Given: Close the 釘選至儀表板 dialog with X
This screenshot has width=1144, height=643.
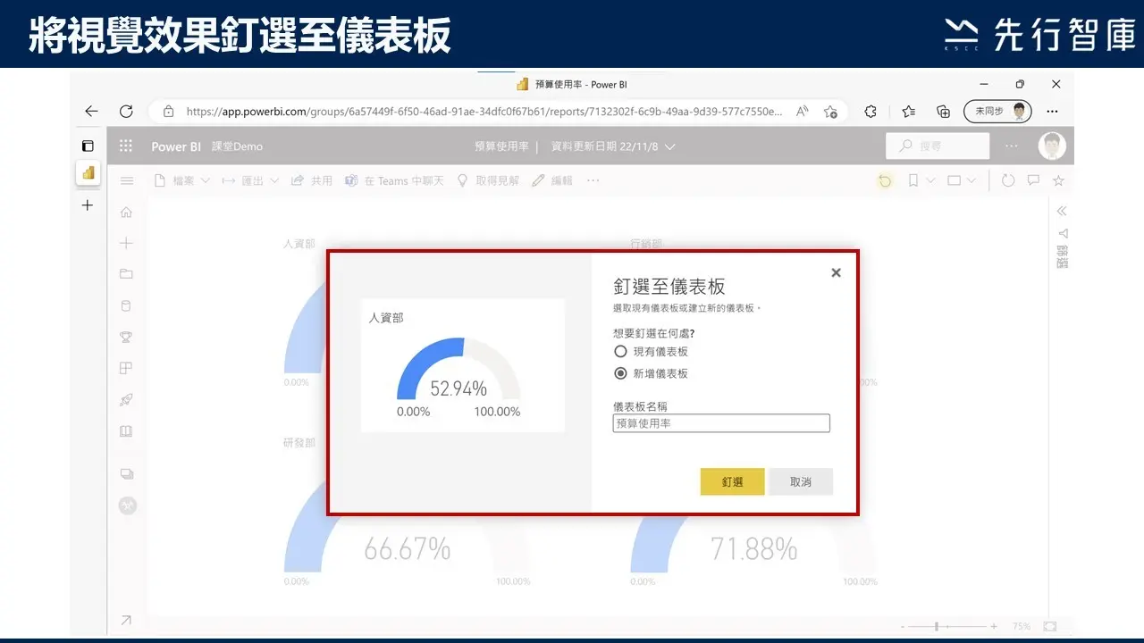Looking at the screenshot, I should coord(836,272).
